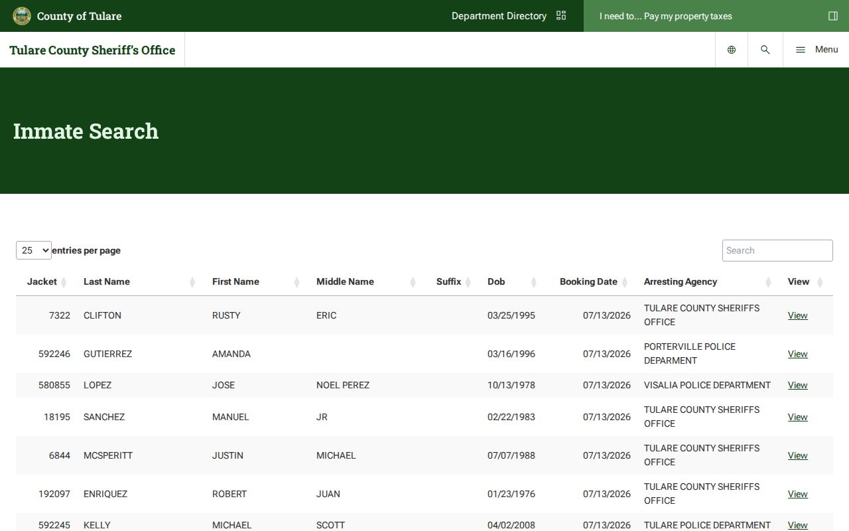Click the Arresting Agency column header
The image size is (849, 531).
point(681,281)
